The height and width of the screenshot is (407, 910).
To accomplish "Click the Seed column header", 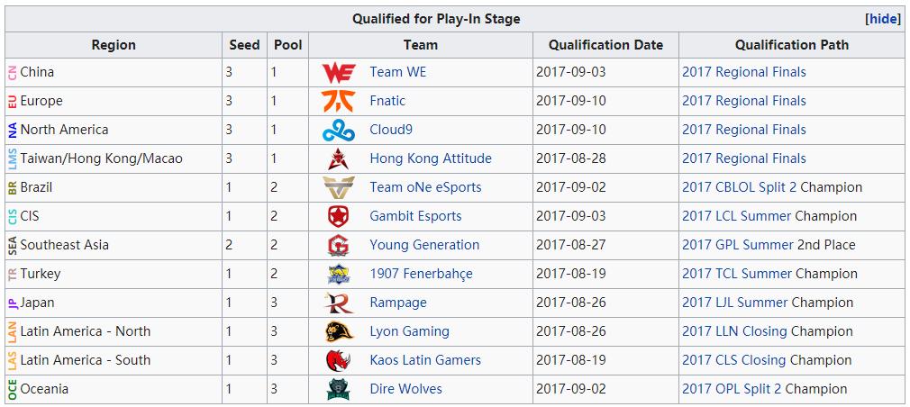I will click(244, 45).
